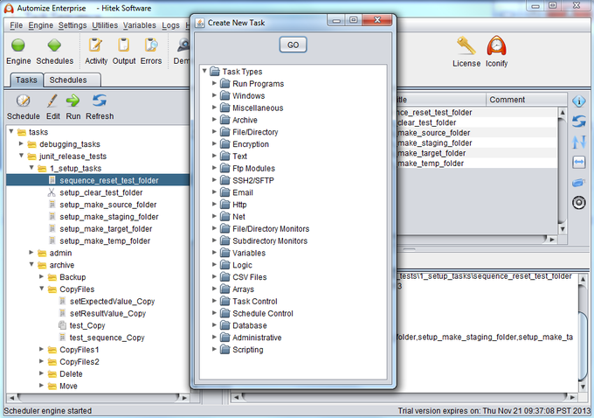Image resolution: width=594 pixels, height=418 pixels.
Task: Expand the debugging_tasks folder
Action: point(21,143)
